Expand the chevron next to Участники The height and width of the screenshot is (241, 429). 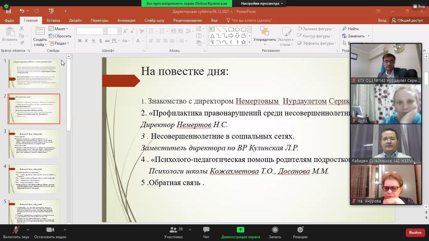tap(190, 229)
